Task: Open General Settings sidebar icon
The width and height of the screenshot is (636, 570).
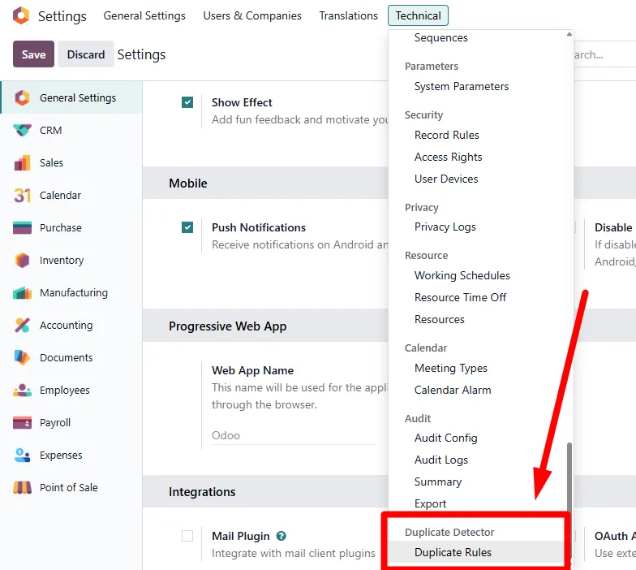Action: (22, 97)
